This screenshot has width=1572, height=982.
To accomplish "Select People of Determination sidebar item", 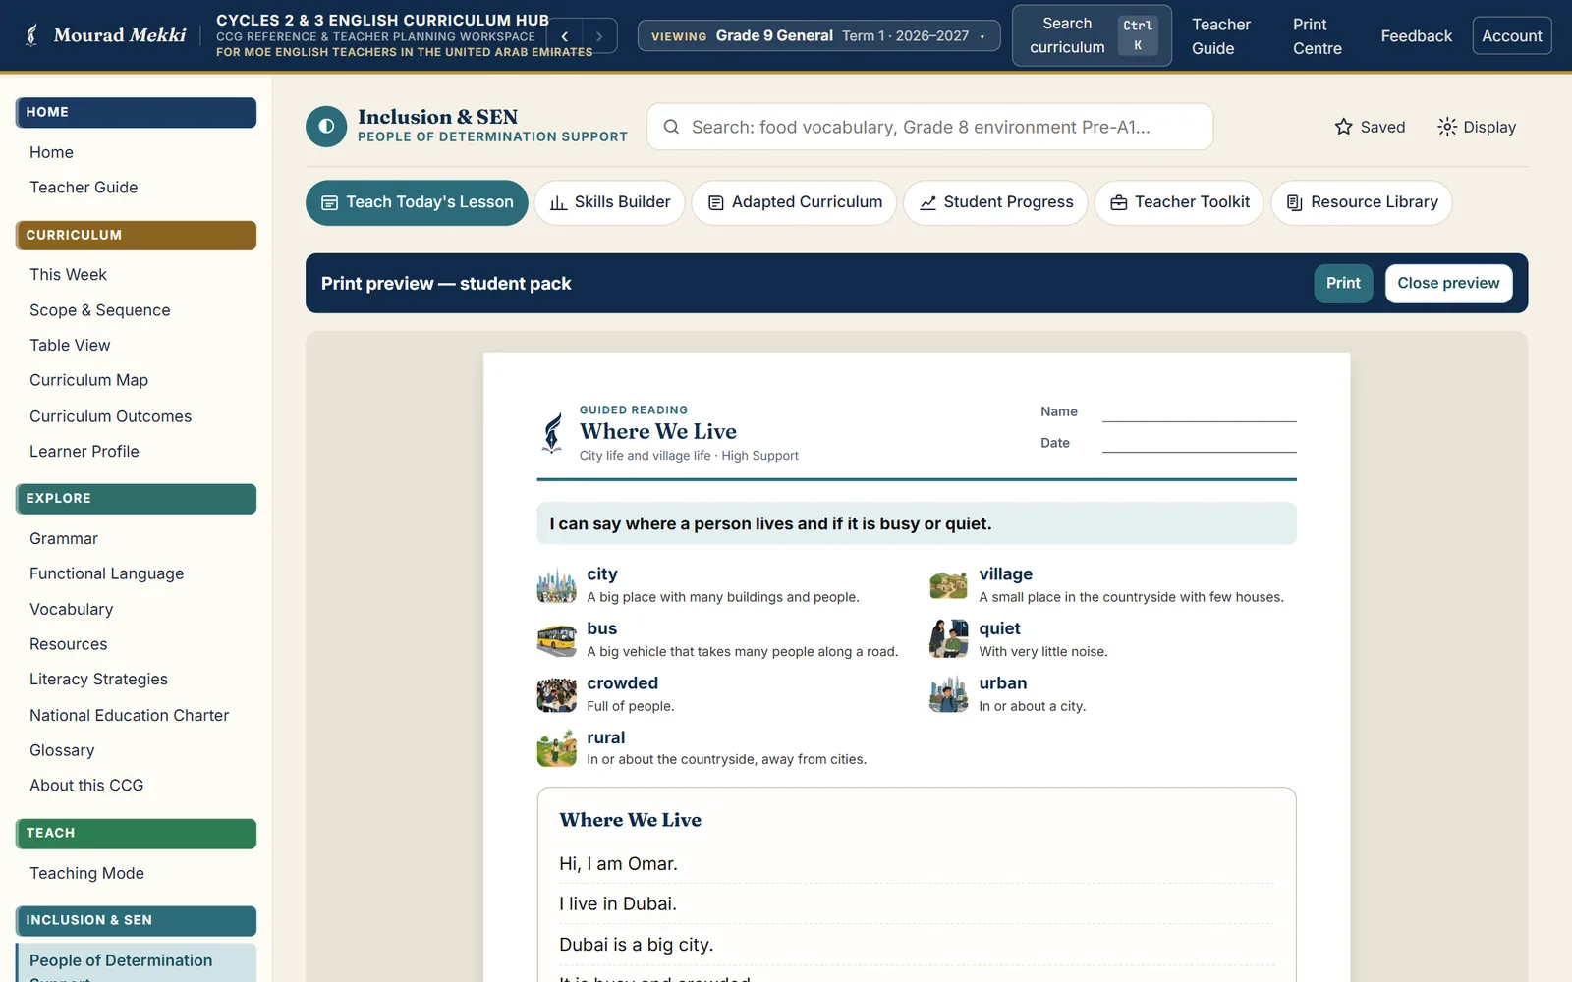I will (x=136, y=963).
